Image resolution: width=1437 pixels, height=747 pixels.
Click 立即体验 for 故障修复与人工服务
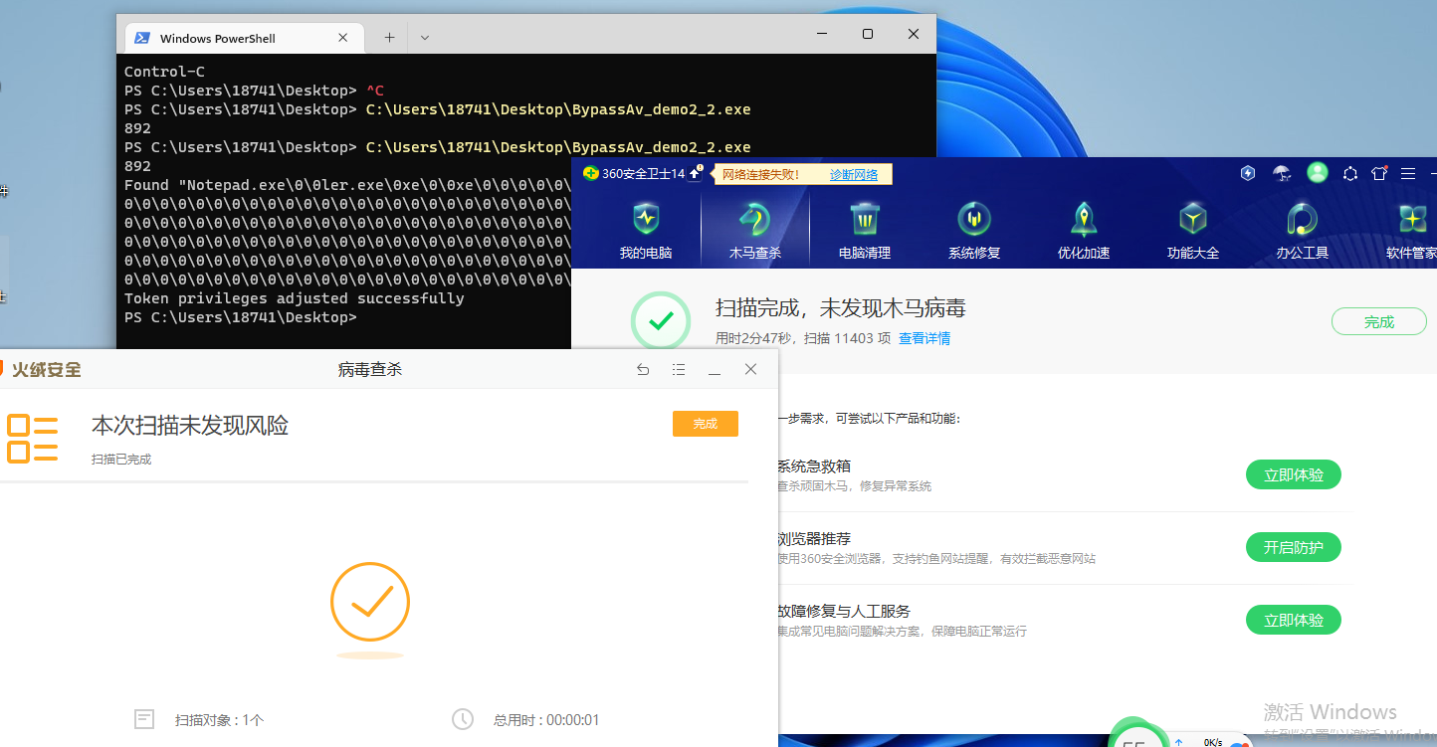click(1294, 620)
